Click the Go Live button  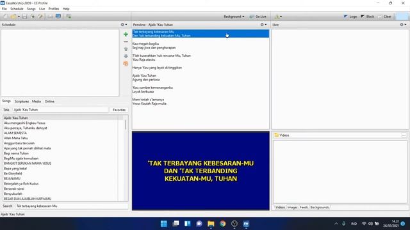click(x=258, y=17)
